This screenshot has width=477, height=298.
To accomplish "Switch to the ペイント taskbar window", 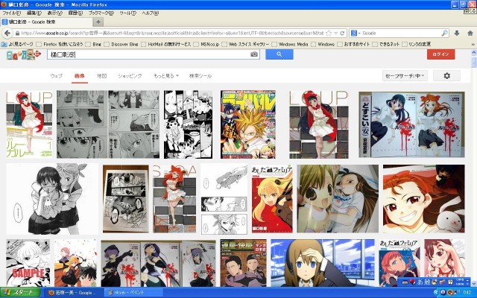I will [134, 293].
